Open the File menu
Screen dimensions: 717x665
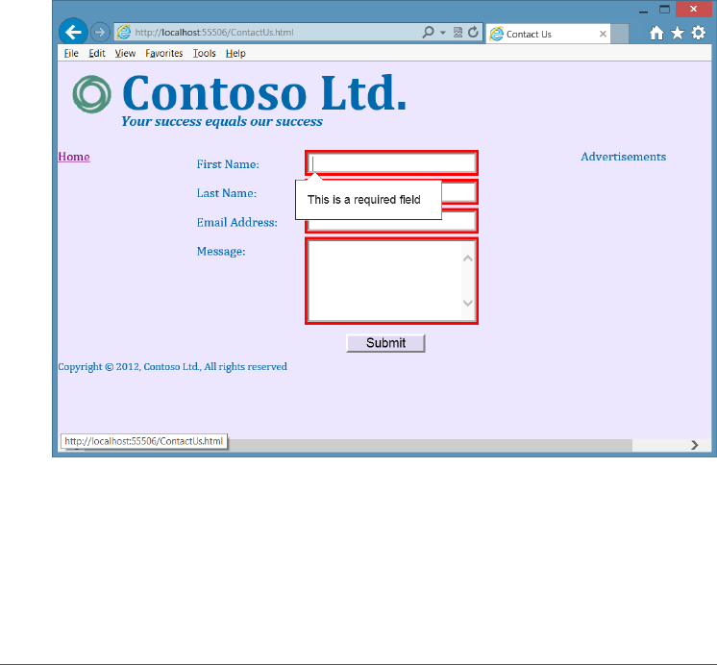pos(71,53)
